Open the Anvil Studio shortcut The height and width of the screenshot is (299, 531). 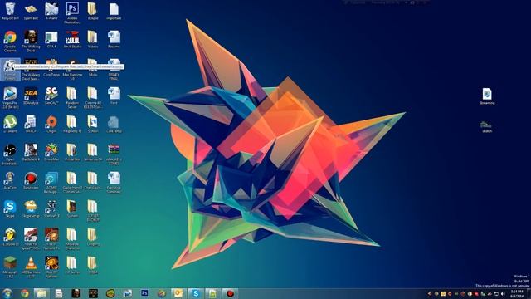[x=72, y=40]
